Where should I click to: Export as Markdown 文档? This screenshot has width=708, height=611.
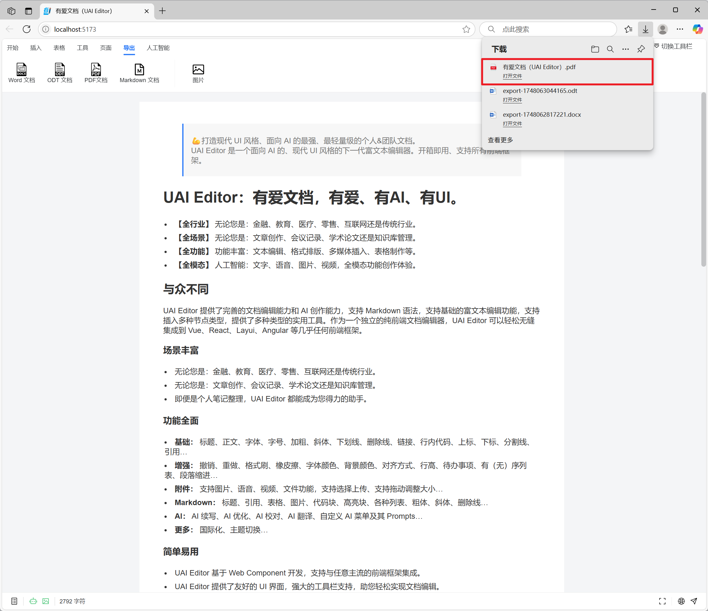(x=139, y=73)
